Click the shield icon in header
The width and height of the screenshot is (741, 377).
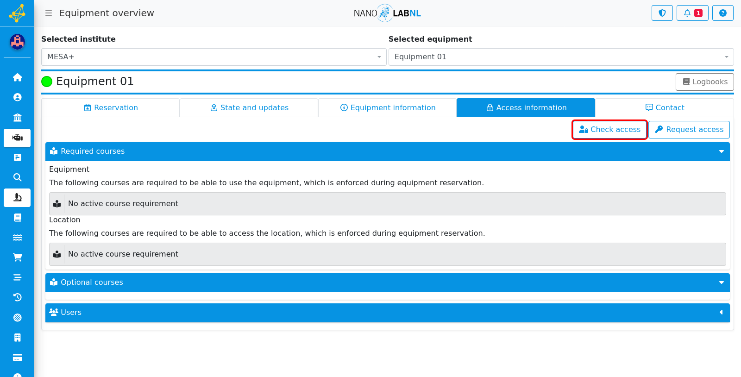click(x=662, y=13)
